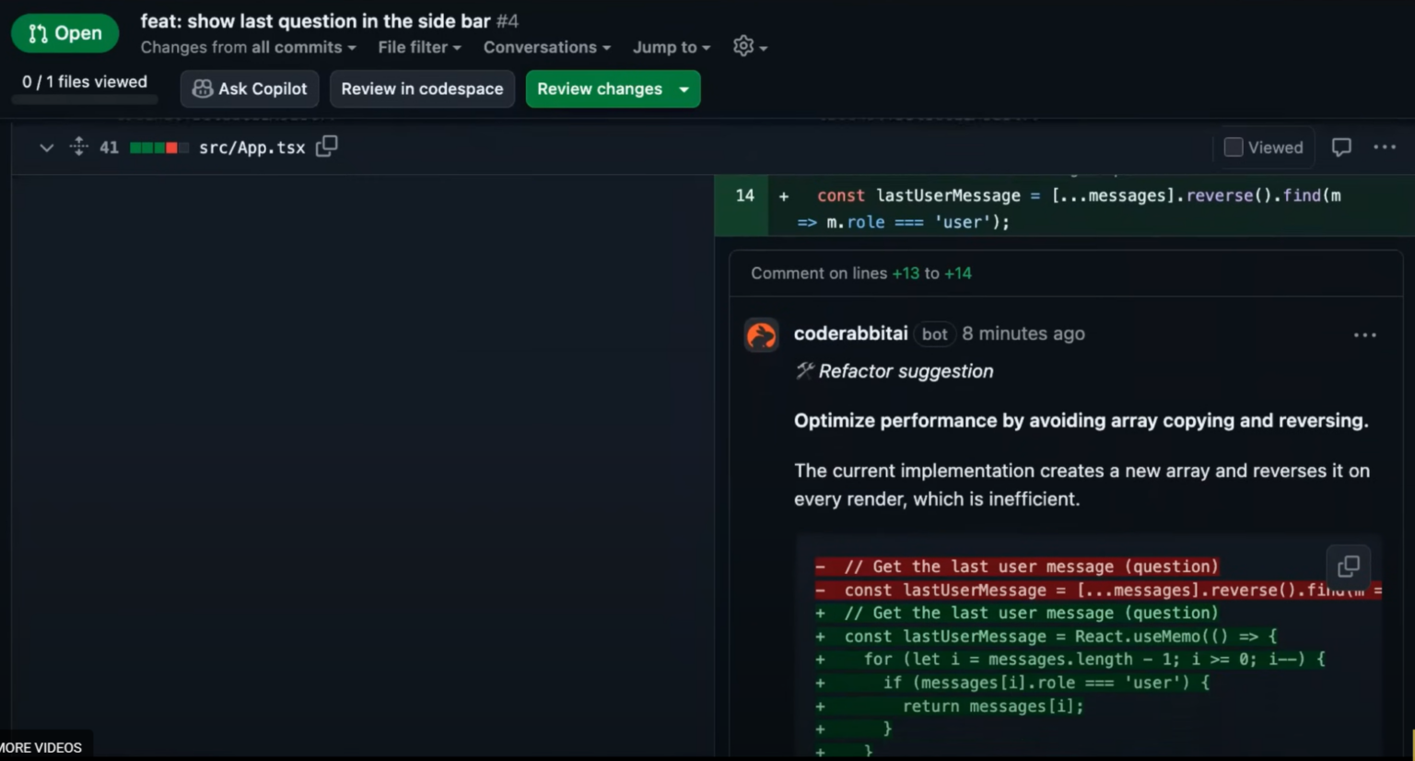
Task: Expand the Changes from all commits dropdown
Action: click(x=247, y=47)
